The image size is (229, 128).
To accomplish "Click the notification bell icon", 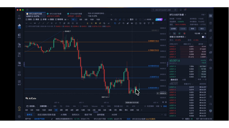I will click(181, 10).
